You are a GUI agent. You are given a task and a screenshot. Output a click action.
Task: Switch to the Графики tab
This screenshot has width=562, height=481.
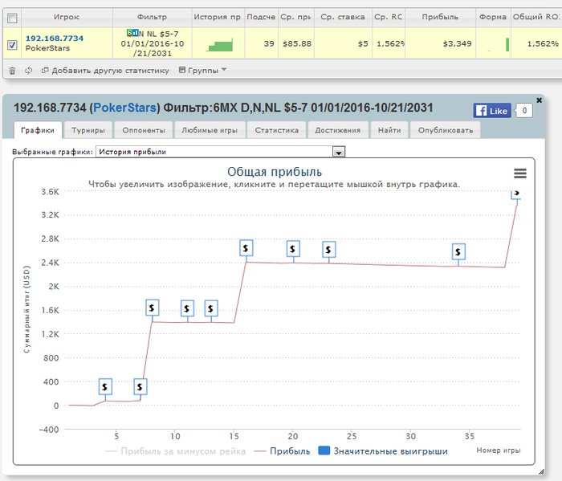pyautogui.click(x=38, y=130)
